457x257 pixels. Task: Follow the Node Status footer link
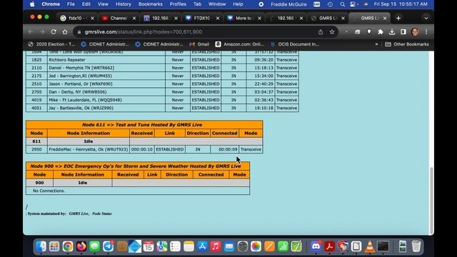tap(101, 213)
